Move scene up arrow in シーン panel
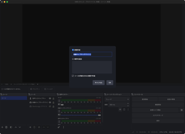 pos(16,127)
